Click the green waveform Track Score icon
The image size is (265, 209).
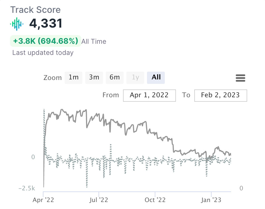click(17, 24)
